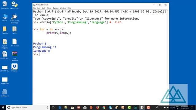Open Skype from taskbar
This screenshot has height=110, width=196.
pyautogui.click(x=110, y=108)
